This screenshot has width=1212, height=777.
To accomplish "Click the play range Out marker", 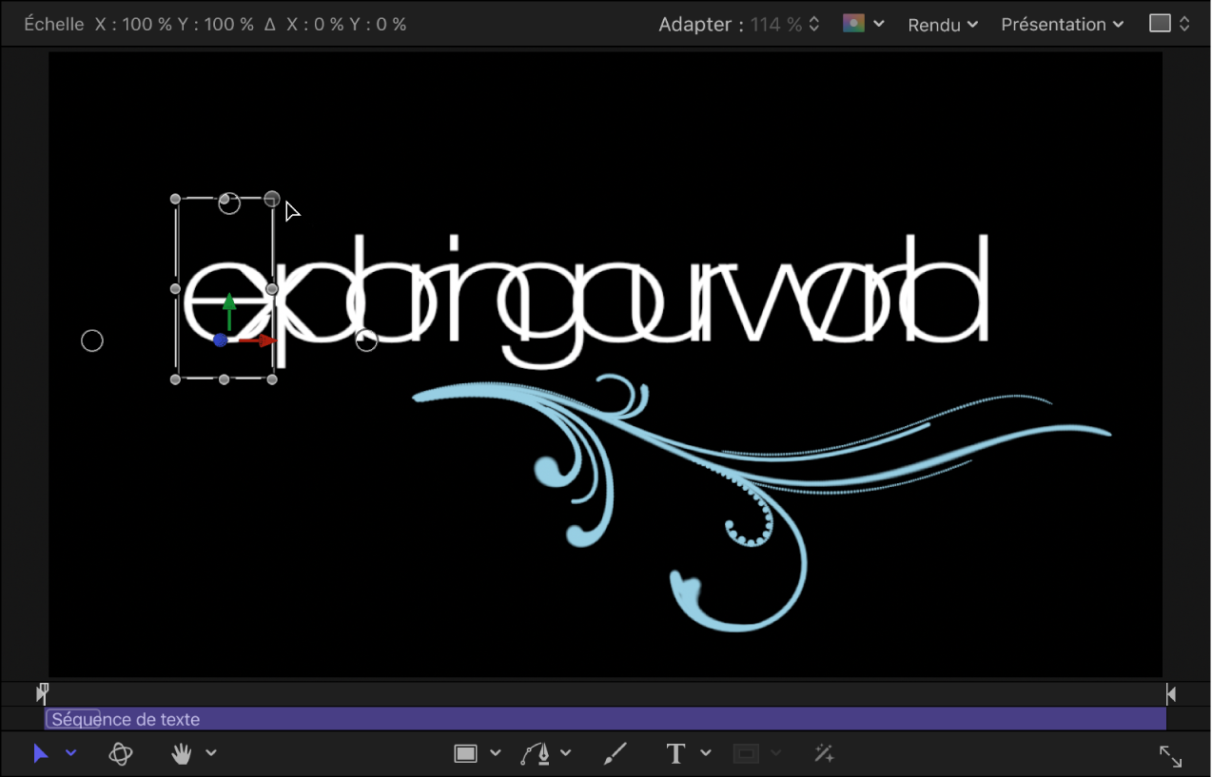I will 1171,694.
